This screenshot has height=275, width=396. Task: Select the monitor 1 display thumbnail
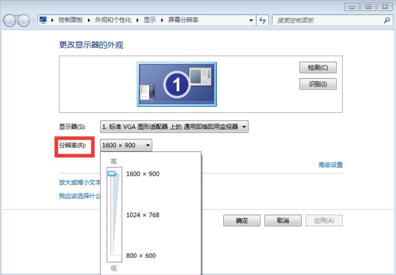point(177,84)
